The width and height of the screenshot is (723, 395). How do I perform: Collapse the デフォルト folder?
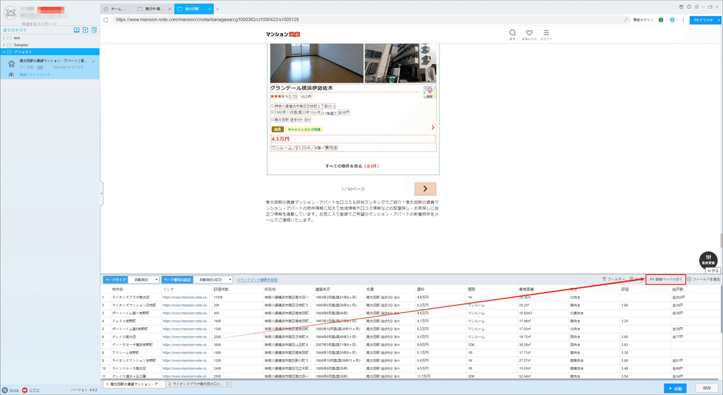point(4,52)
